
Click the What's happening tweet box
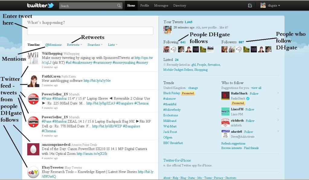pos(90,31)
